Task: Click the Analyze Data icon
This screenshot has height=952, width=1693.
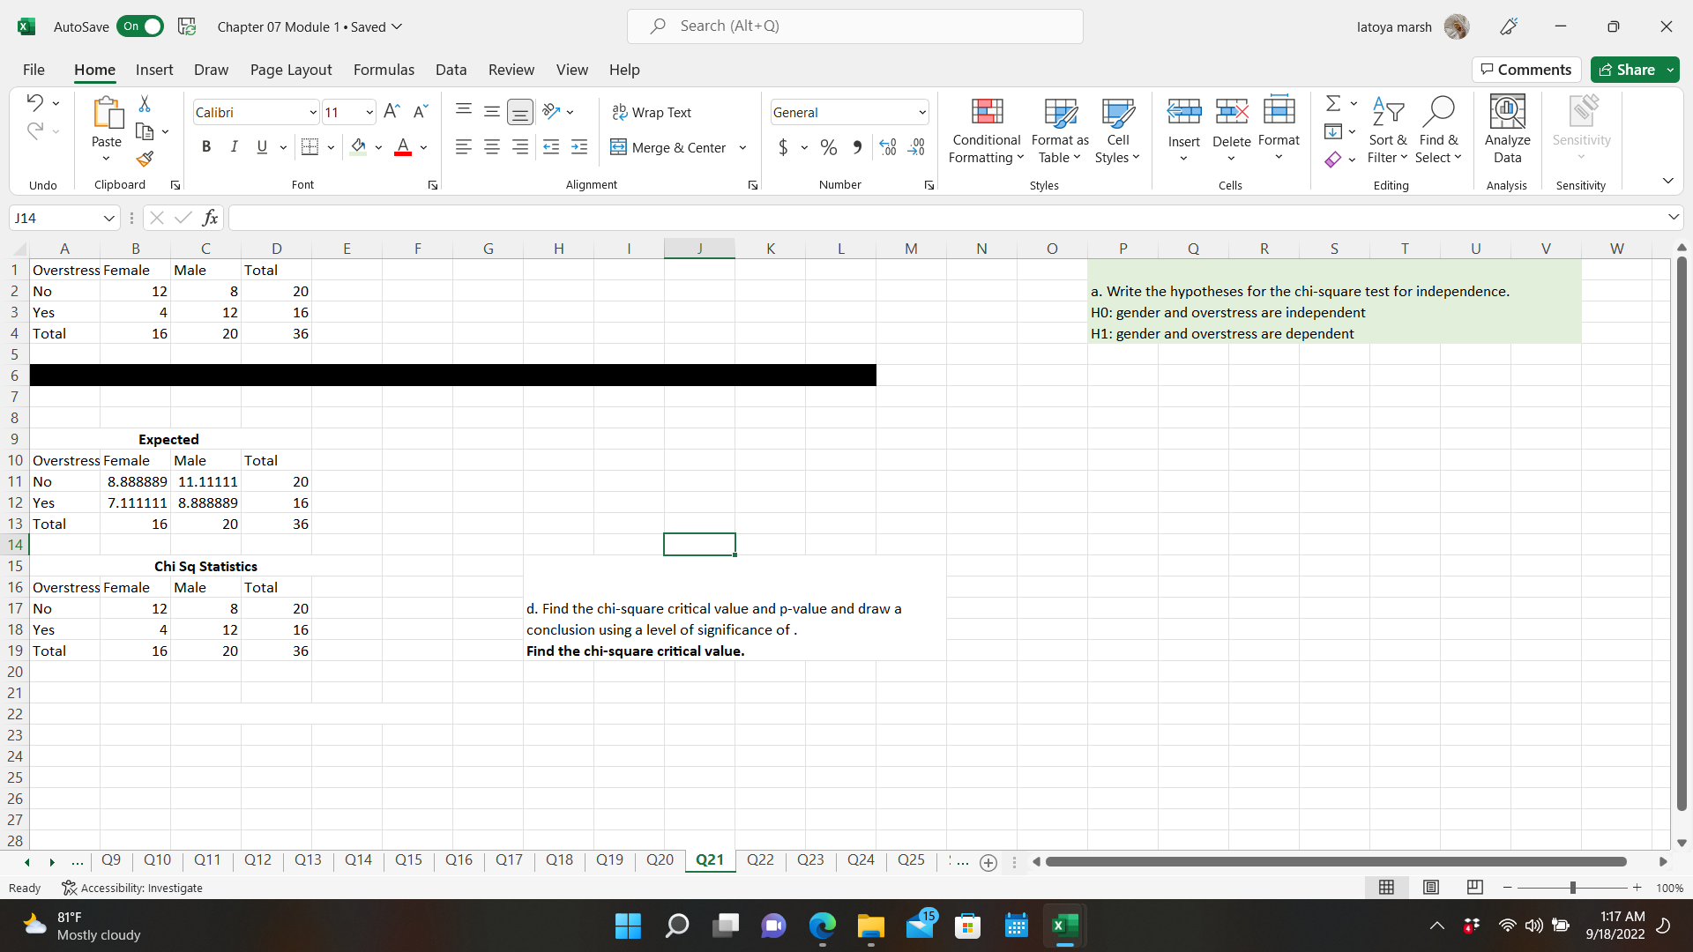Action: [1507, 112]
